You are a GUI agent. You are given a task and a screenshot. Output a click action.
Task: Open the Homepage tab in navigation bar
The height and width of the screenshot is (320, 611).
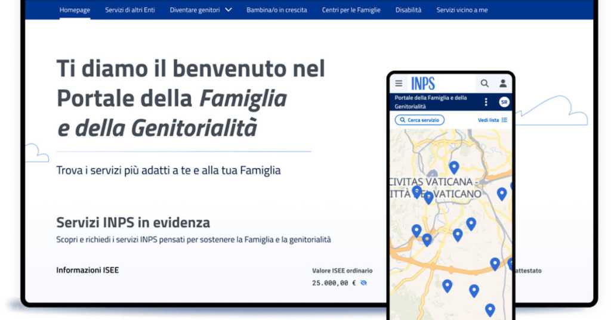75,10
